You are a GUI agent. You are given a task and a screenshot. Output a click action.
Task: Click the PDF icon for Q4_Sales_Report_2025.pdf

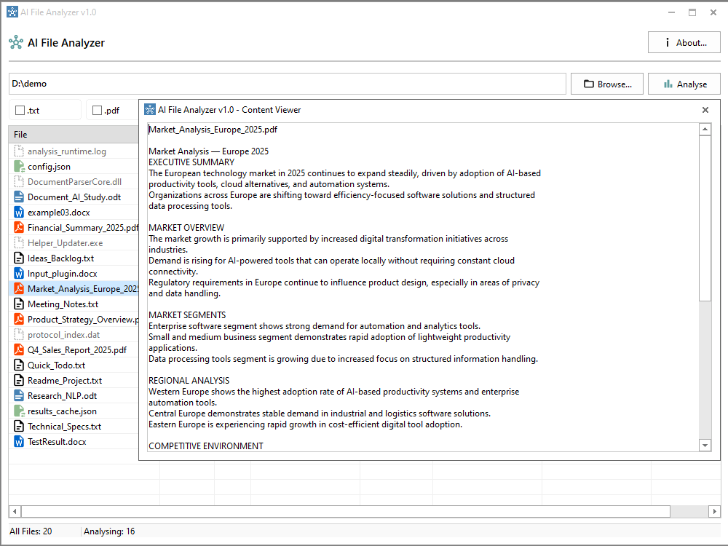click(x=20, y=350)
